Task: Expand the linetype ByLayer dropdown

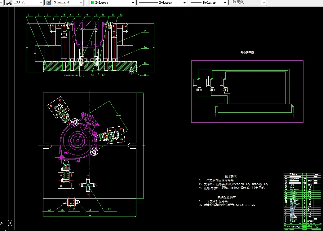Action: click(x=184, y=2)
